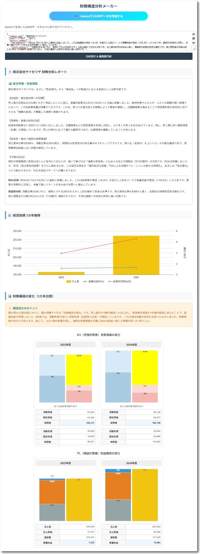Toggle the 売上高 series in the chart legend

click(72, 281)
